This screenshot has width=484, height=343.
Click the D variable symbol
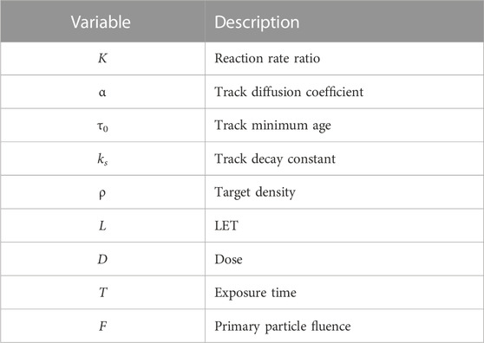pos(102,259)
